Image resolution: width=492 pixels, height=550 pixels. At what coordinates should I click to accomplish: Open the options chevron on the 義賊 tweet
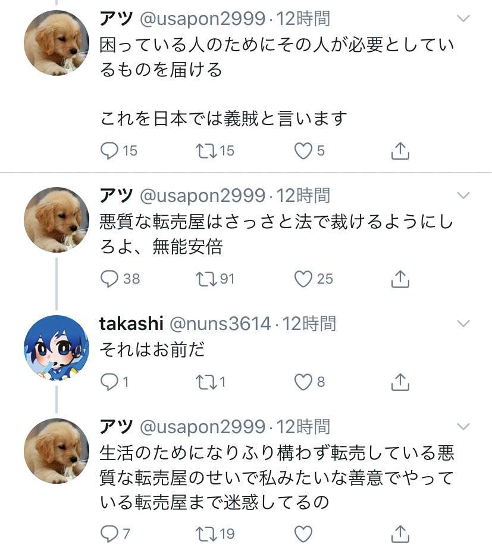tap(463, 18)
